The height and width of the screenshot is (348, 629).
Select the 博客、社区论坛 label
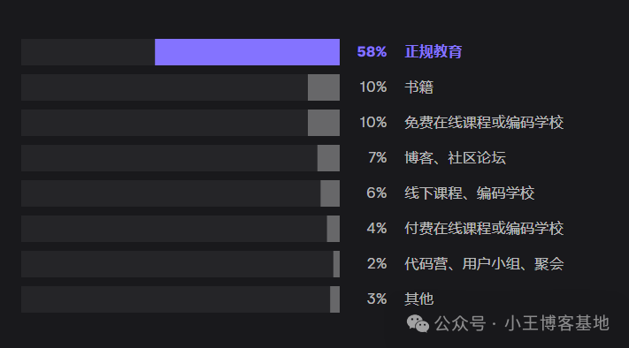(x=455, y=157)
